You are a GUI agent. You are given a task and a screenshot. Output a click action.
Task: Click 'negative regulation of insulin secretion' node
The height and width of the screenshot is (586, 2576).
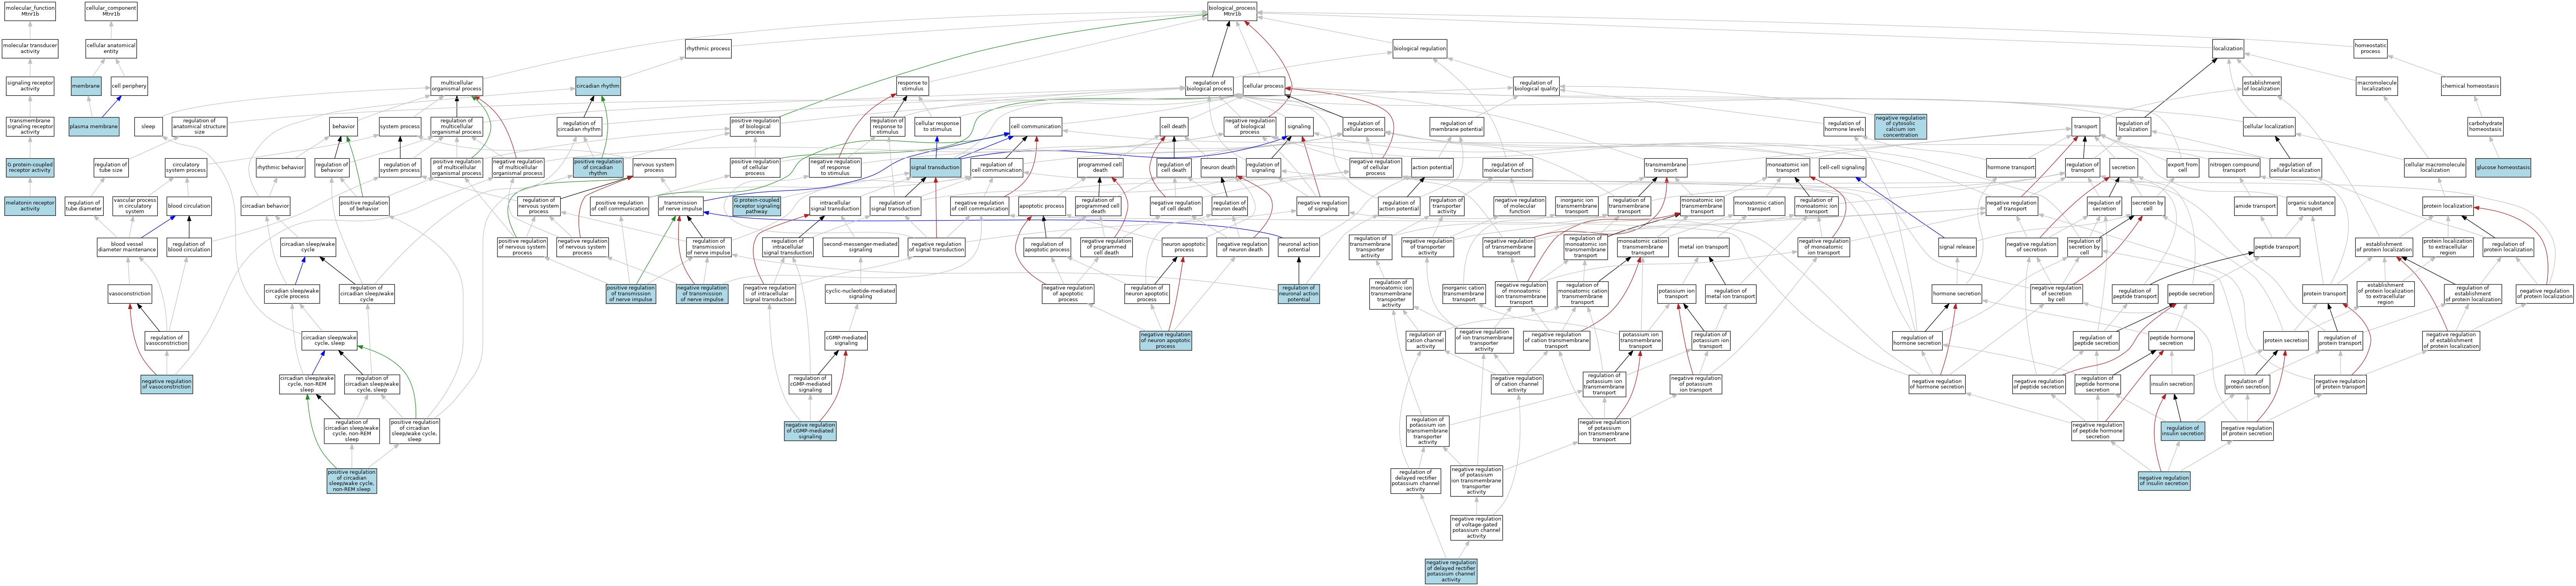(x=2164, y=481)
